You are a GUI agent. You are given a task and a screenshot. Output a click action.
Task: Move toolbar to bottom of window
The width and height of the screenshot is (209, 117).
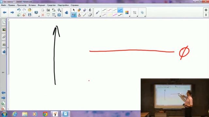pyautogui.click(x=206, y=15)
